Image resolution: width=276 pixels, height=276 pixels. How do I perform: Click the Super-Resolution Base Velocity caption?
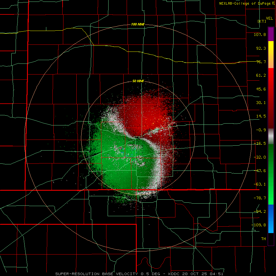coord(139,274)
